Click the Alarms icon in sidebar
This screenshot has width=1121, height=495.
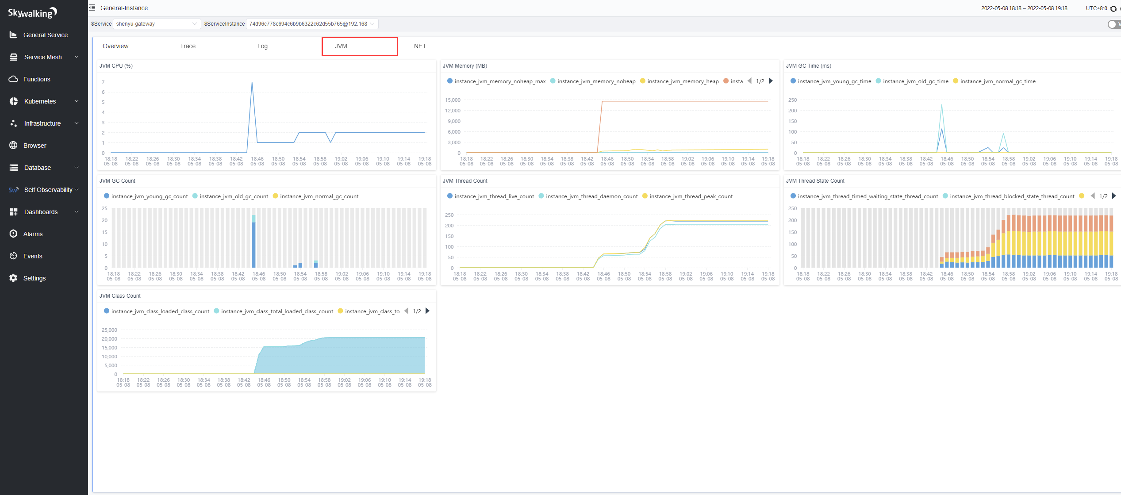coord(13,234)
